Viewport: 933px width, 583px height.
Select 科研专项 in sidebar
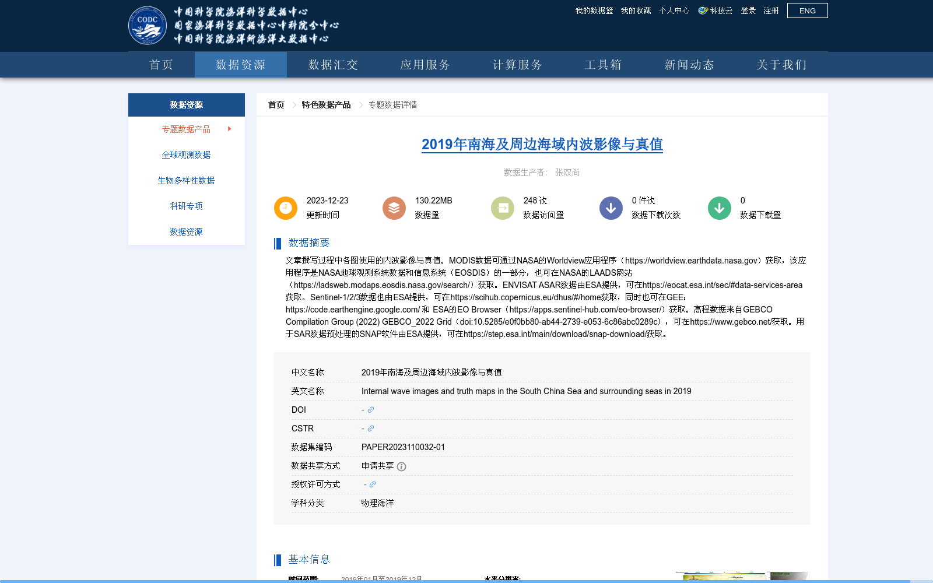(x=186, y=206)
